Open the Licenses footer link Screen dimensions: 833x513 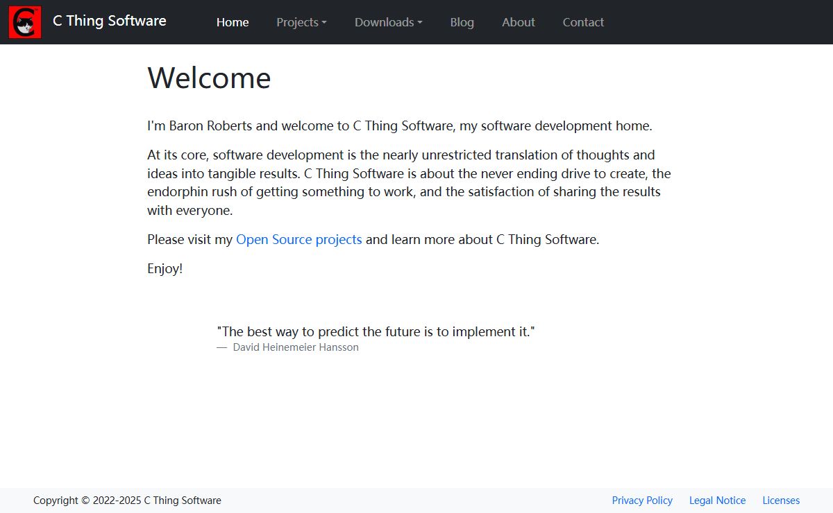click(781, 501)
